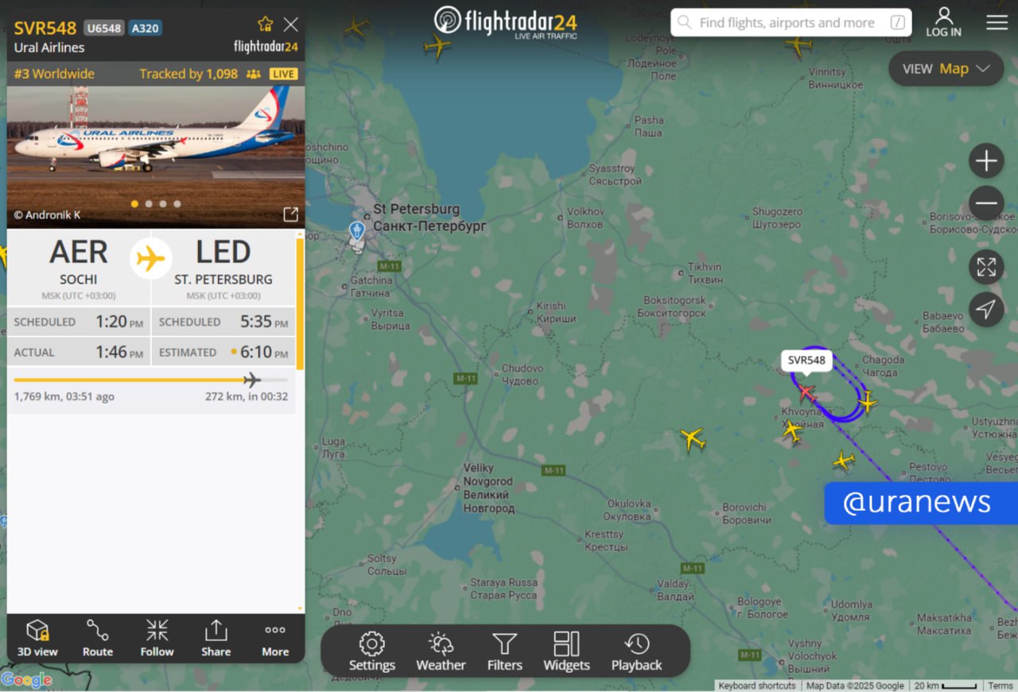Click the flight progress bar
Image resolution: width=1018 pixels, height=692 pixels.
(151, 380)
